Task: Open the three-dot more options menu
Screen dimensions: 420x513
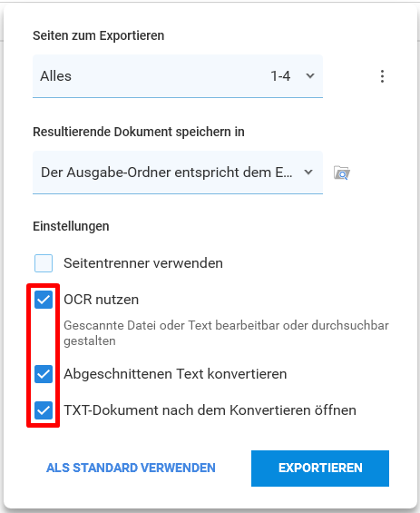Action: pyautogui.click(x=382, y=76)
